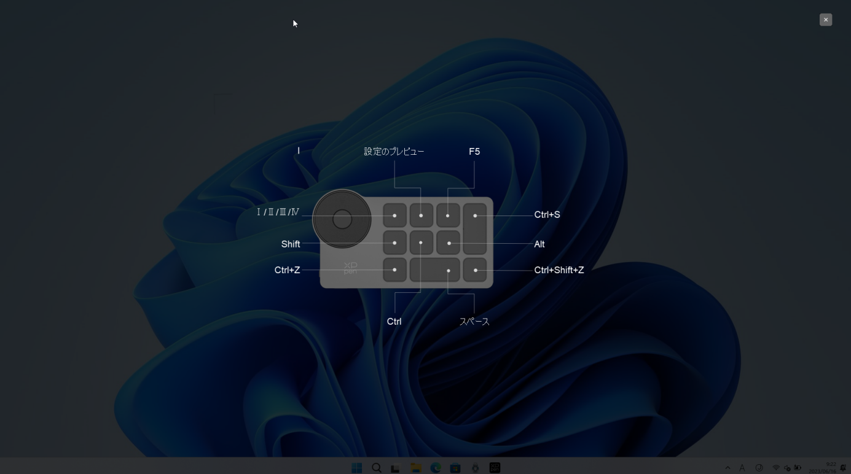Click the 'Ctrl+Shift+Z' label
Screen dimensions: 851x474
coord(559,270)
